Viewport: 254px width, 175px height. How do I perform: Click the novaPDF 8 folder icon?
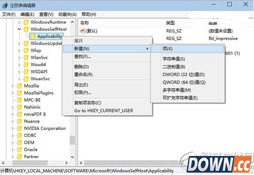click(19, 114)
